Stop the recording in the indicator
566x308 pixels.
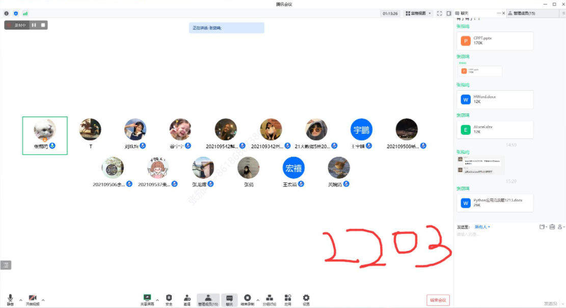(43, 25)
